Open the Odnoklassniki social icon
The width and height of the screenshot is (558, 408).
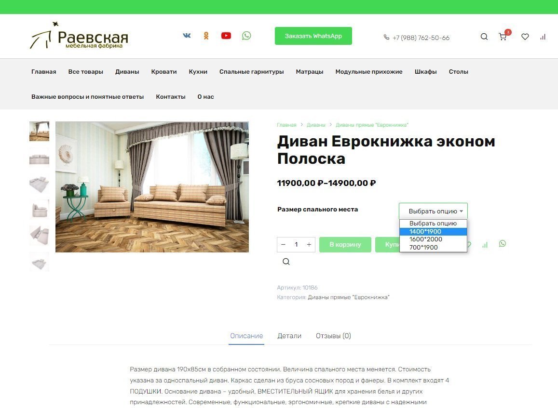[206, 36]
